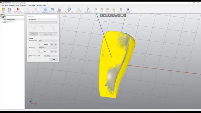Viewport: 201px width, 113px height.
Task: Click the first alignment diagram under By Reference
Action: 34,28
